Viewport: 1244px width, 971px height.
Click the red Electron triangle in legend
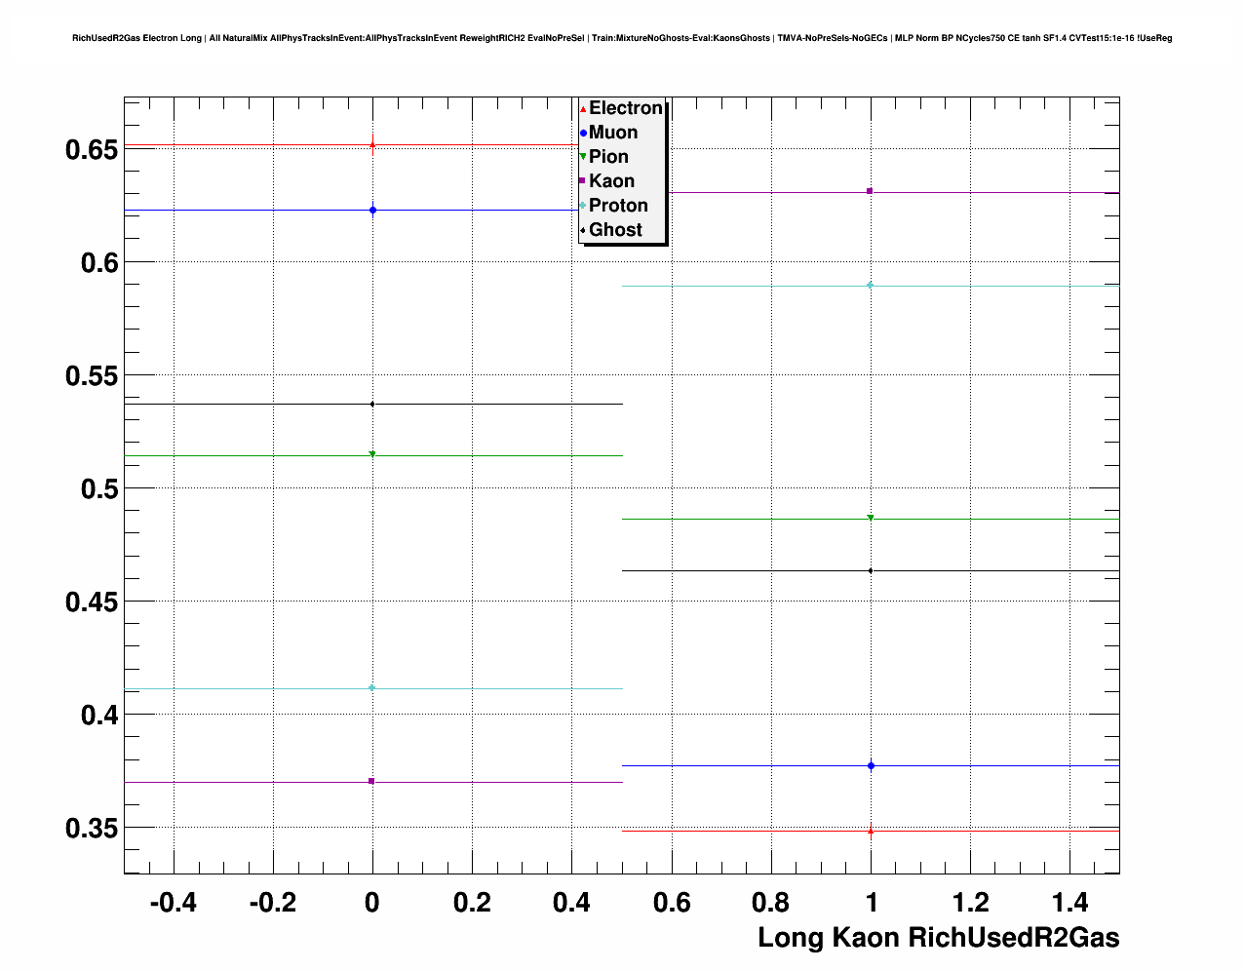[x=583, y=109]
